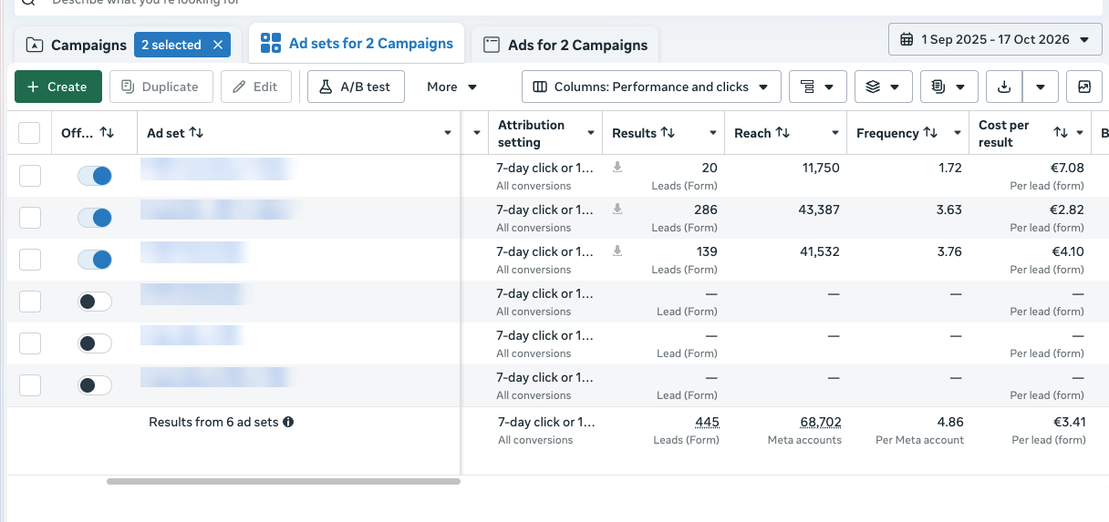Open the total reach 68,702 link
Viewport: 1109px width, 522px height.
click(821, 422)
